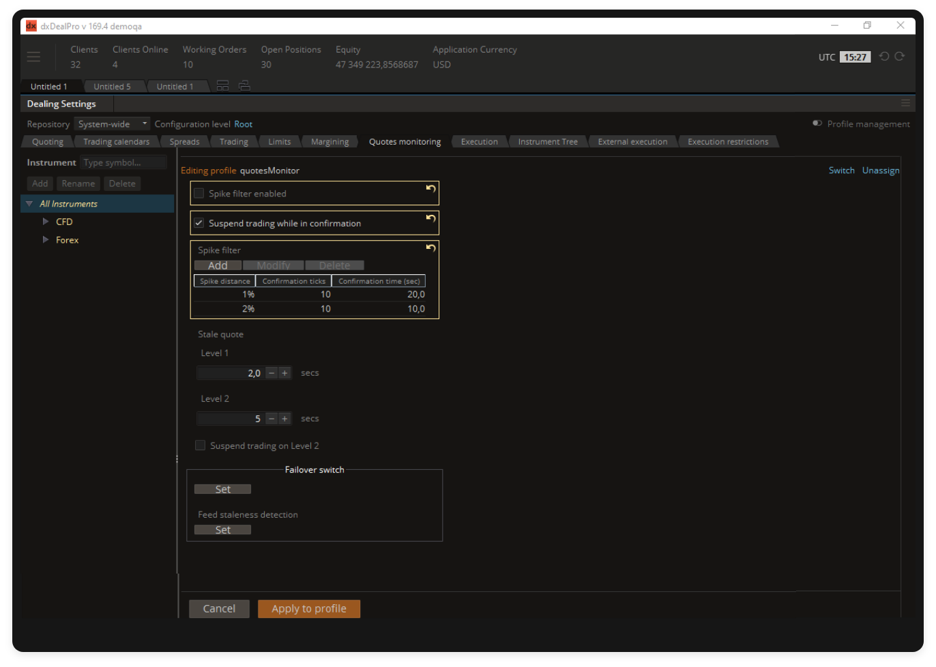
Task: Increase the Level 1 stale quote seconds
Action: click(x=285, y=373)
